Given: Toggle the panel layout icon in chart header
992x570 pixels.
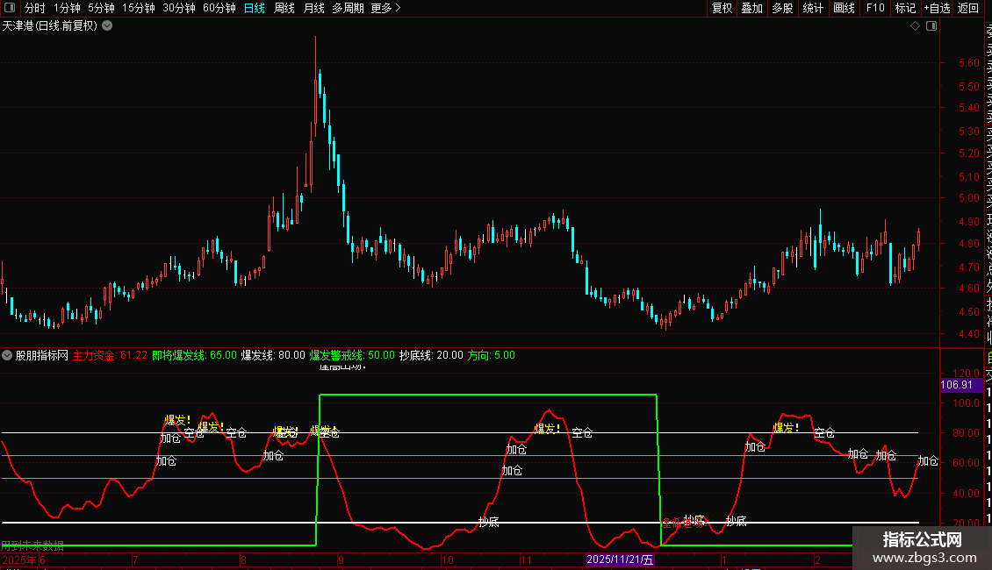Looking at the screenshot, I should (931, 26).
